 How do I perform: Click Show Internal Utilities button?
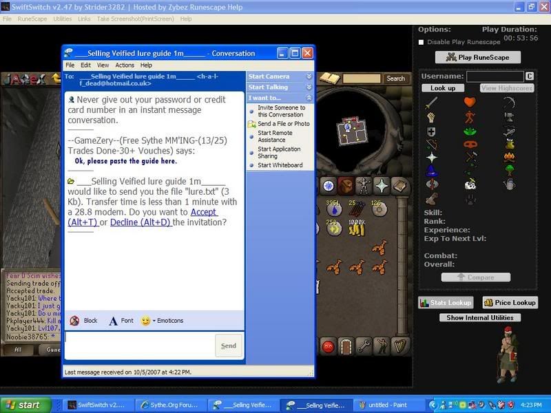[x=480, y=317]
